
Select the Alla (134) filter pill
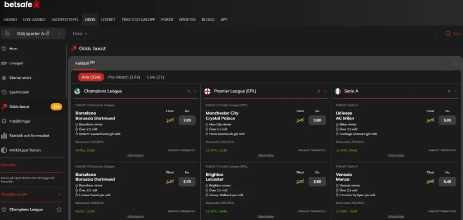pos(91,77)
